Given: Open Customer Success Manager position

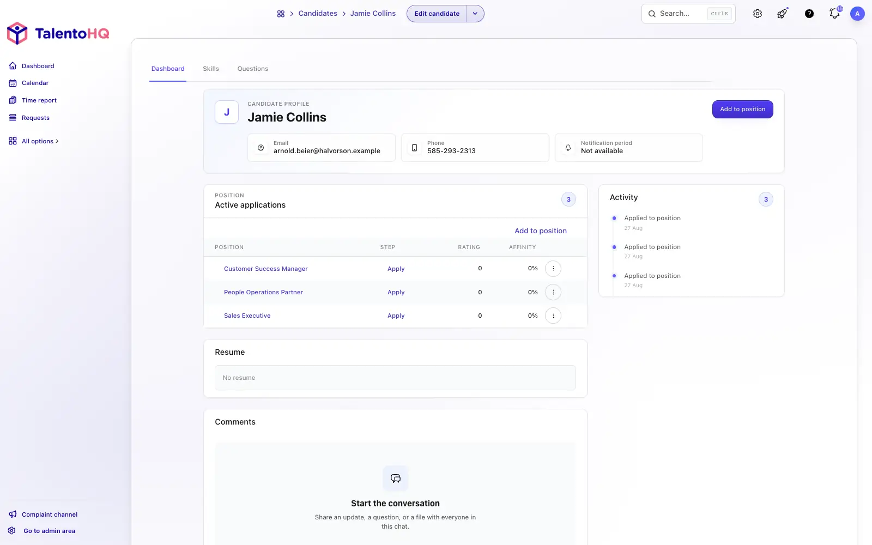Looking at the screenshot, I should [x=266, y=269].
